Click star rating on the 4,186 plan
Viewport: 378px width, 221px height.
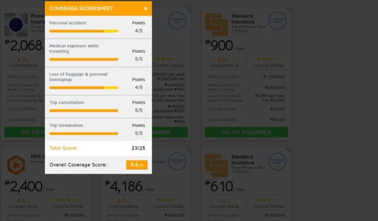tap(168, 200)
